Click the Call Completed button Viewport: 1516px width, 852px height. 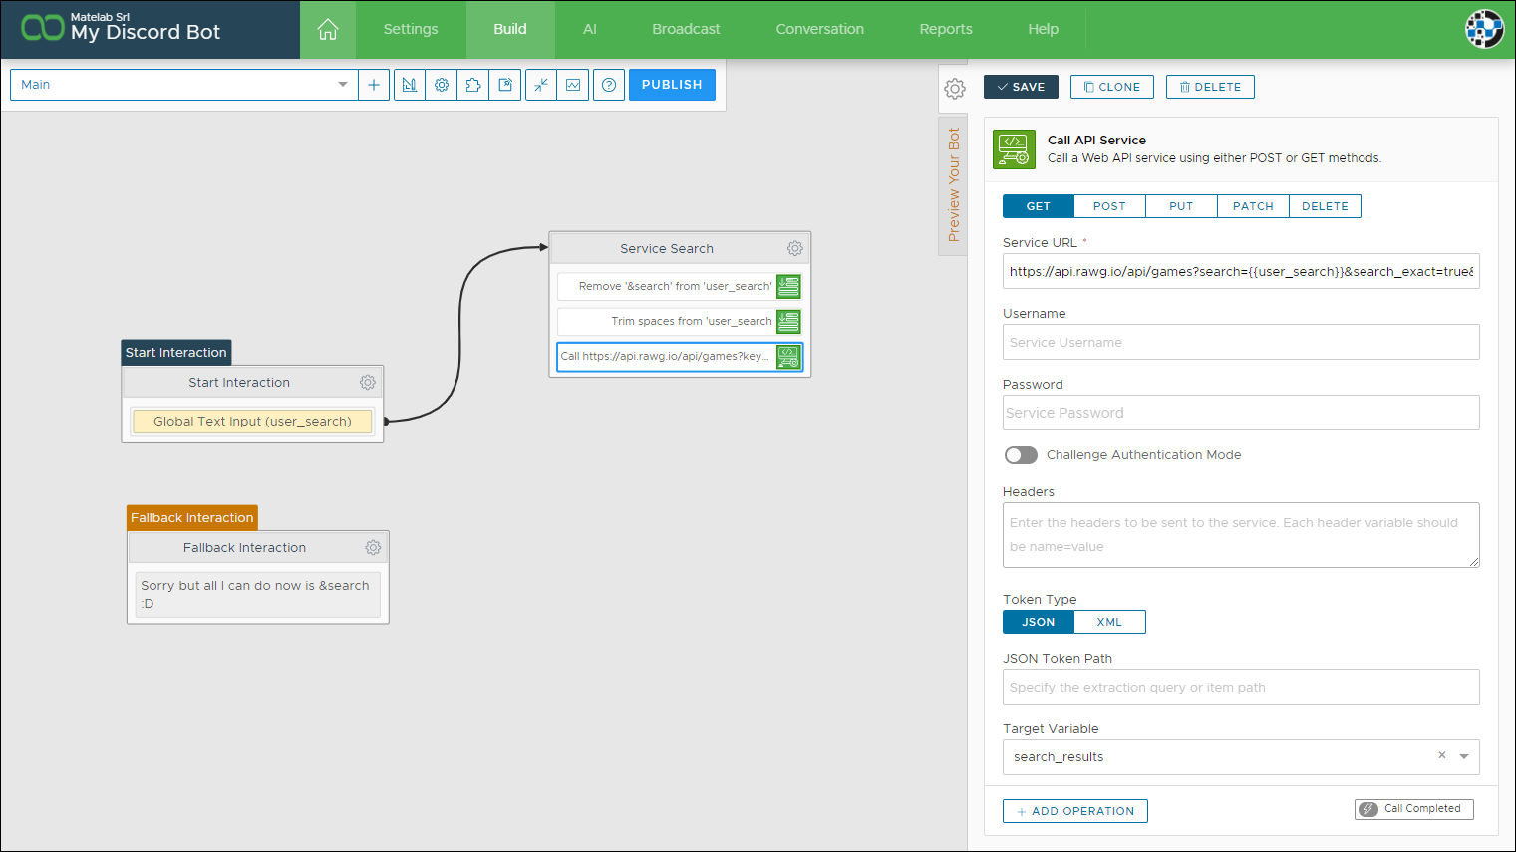(1414, 809)
